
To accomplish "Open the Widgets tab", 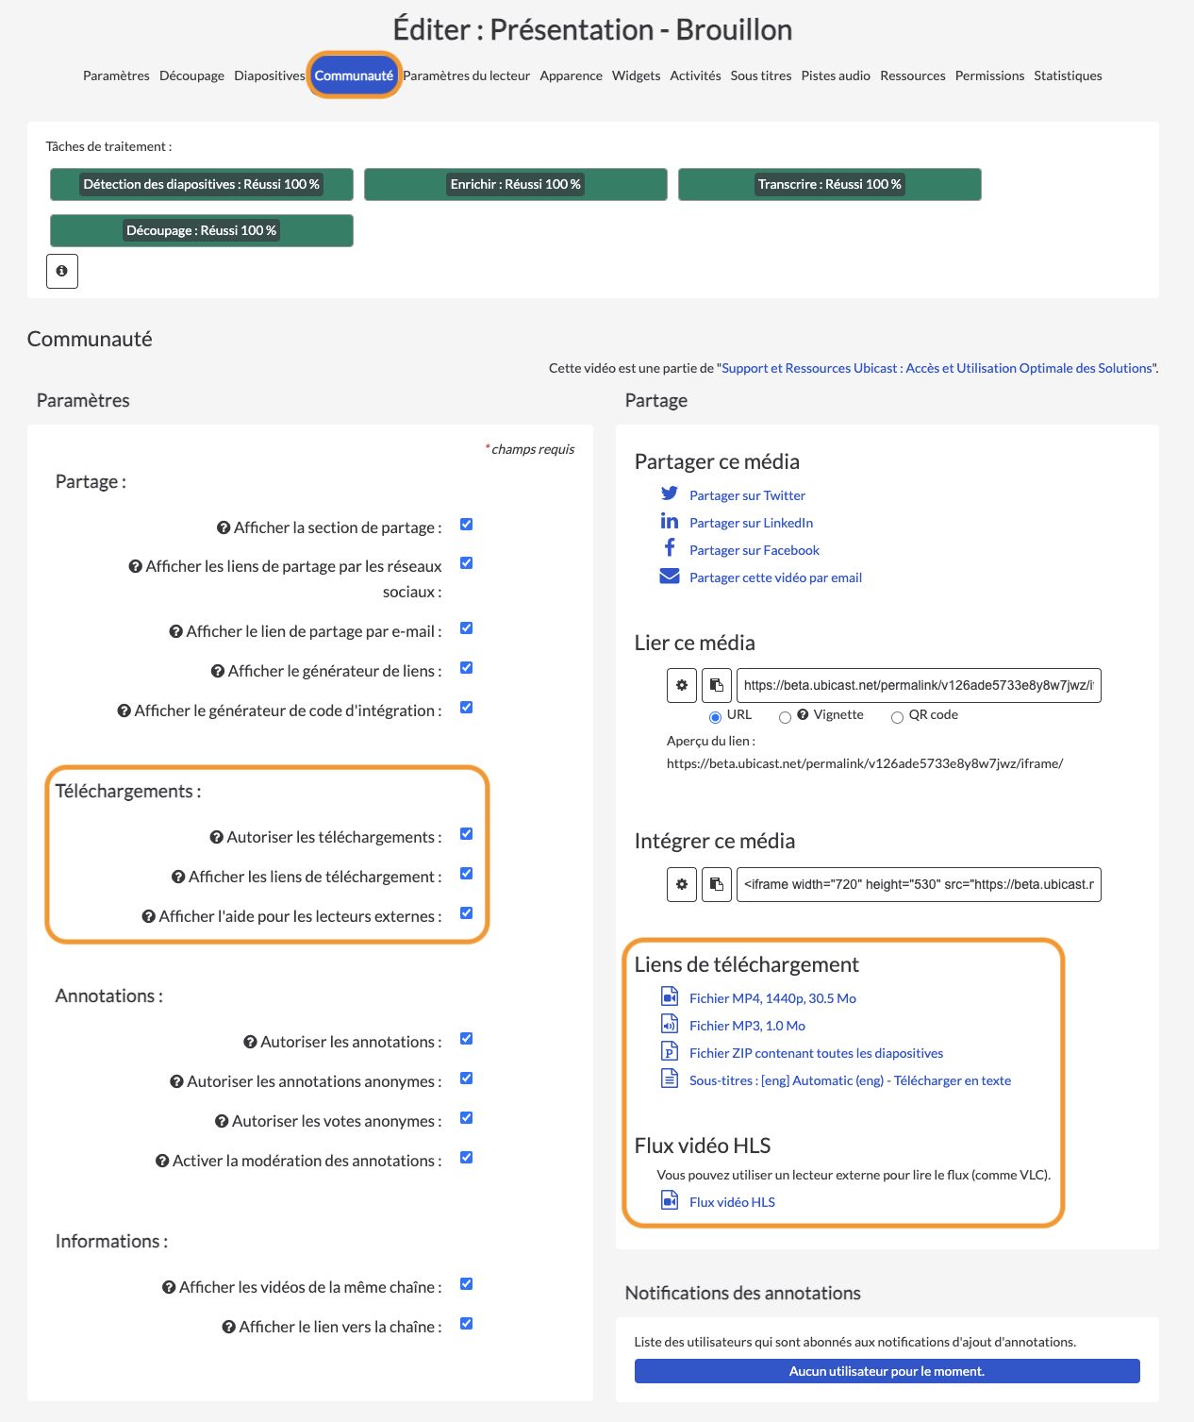I will 636,75.
